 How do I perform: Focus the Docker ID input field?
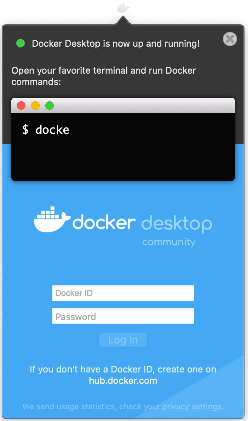[x=123, y=293]
